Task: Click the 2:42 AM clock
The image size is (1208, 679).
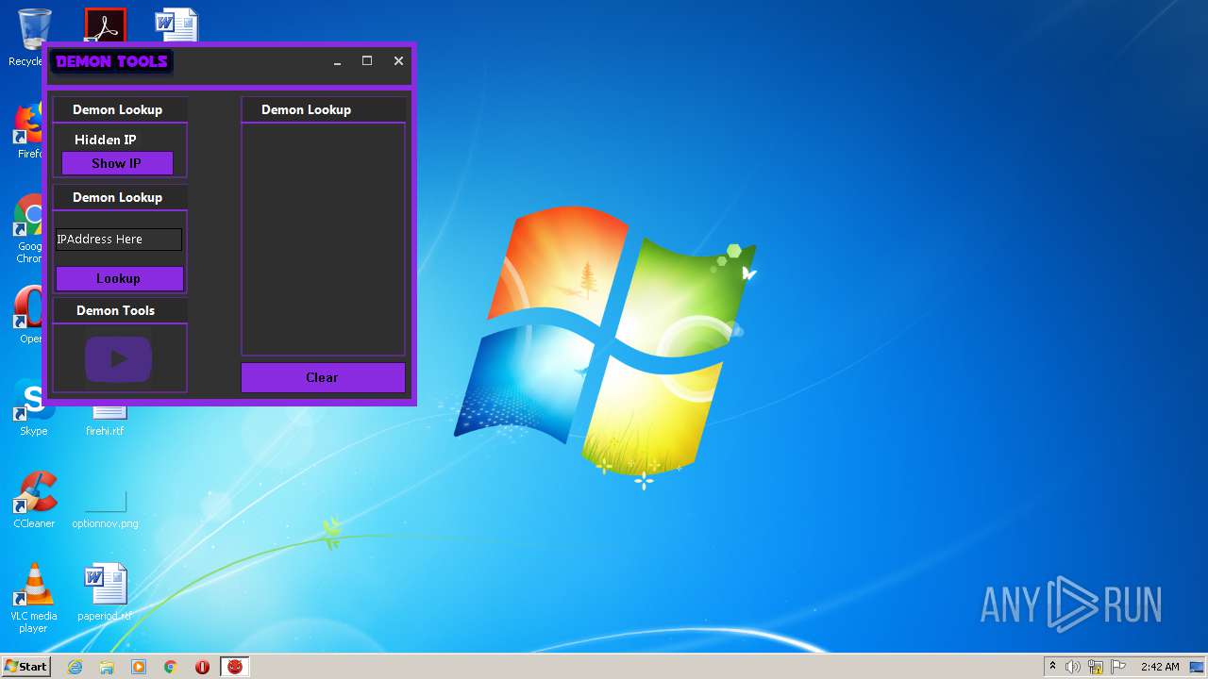Action: (x=1160, y=667)
